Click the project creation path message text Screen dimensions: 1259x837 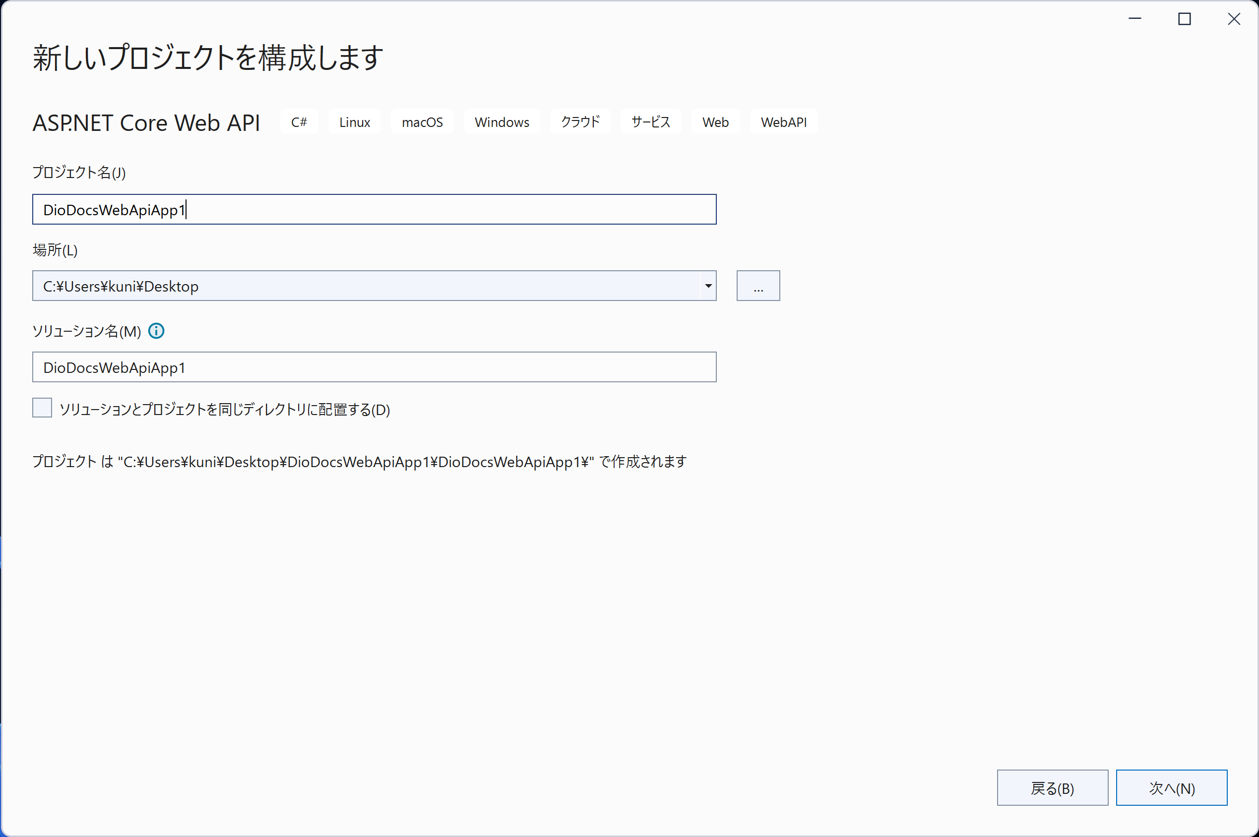pos(359,461)
